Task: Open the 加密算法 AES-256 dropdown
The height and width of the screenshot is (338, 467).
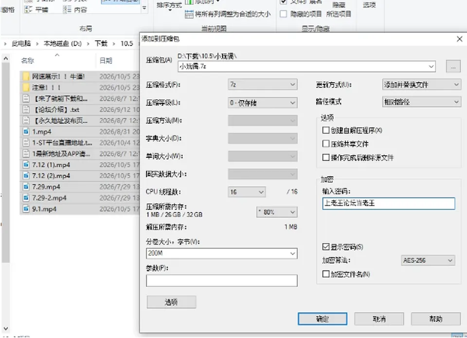Action: click(x=428, y=260)
